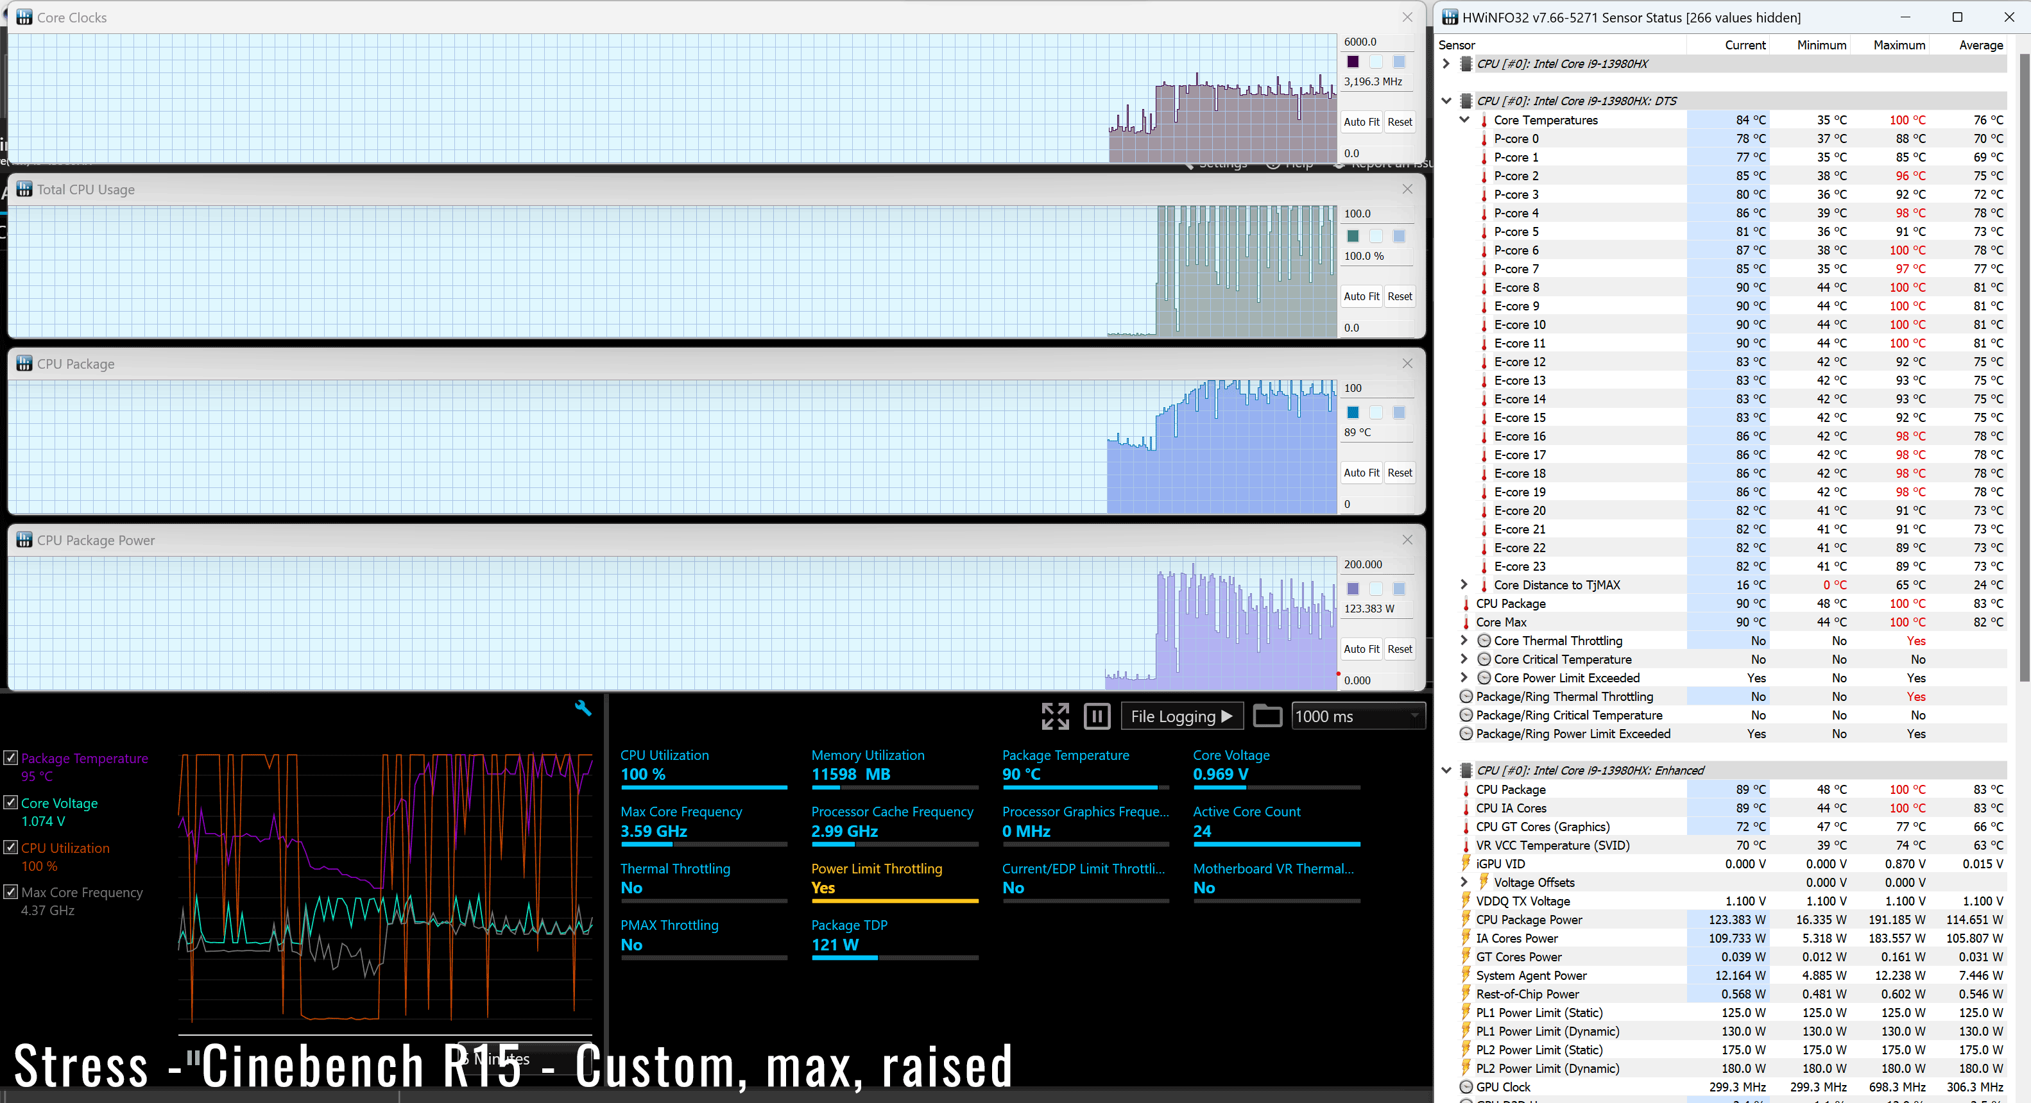Start File Logging button
This screenshot has height=1103, width=2031.
click(x=1181, y=716)
